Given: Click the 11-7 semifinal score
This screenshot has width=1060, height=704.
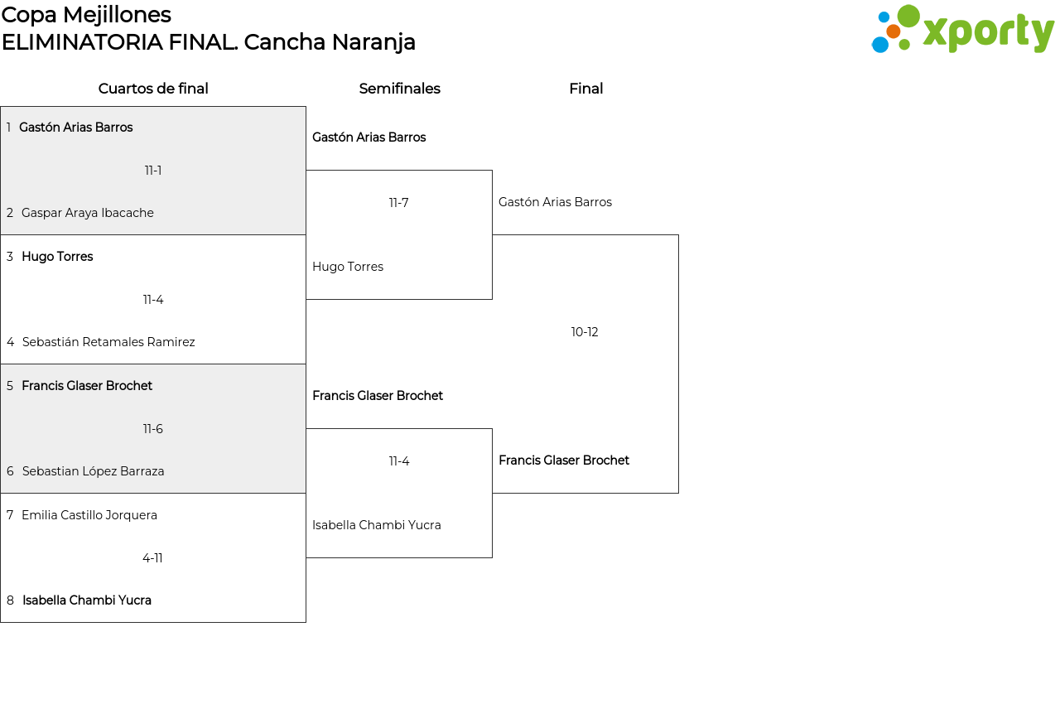Looking at the screenshot, I should click(x=399, y=203).
